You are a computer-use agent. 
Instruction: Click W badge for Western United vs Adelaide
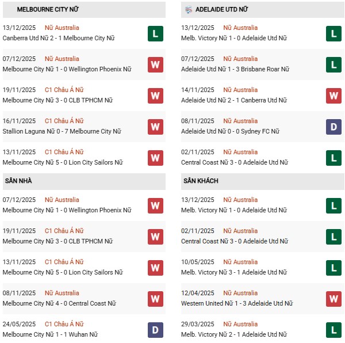pyautogui.click(x=333, y=299)
